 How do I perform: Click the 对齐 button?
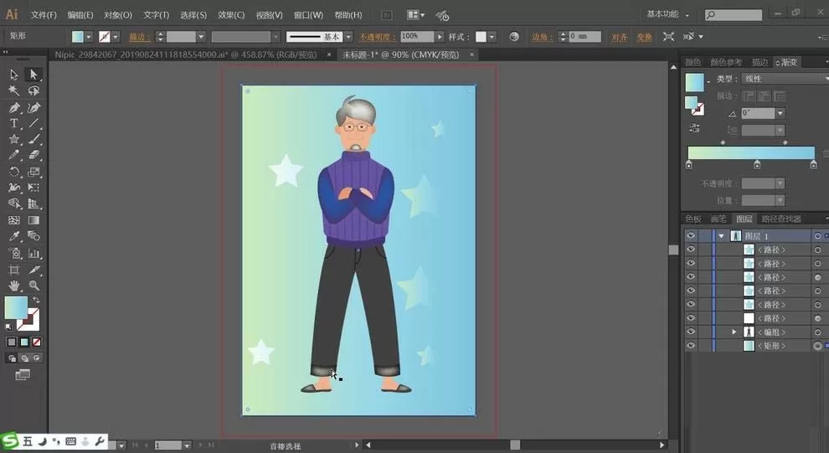[x=619, y=37]
